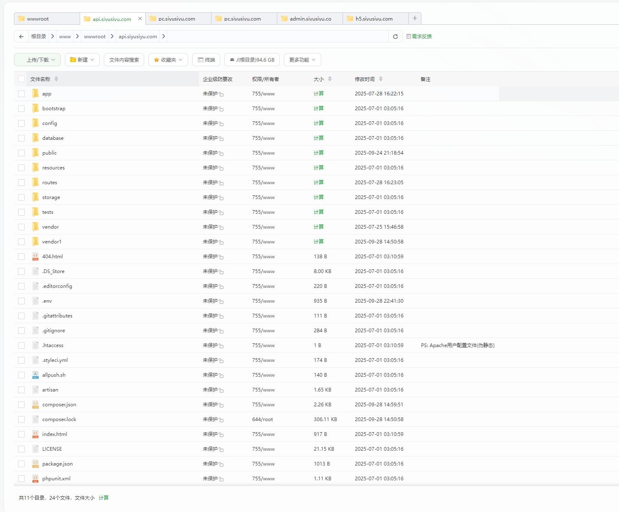
Task: Click the empty path input area
Action: pos(277,37)
